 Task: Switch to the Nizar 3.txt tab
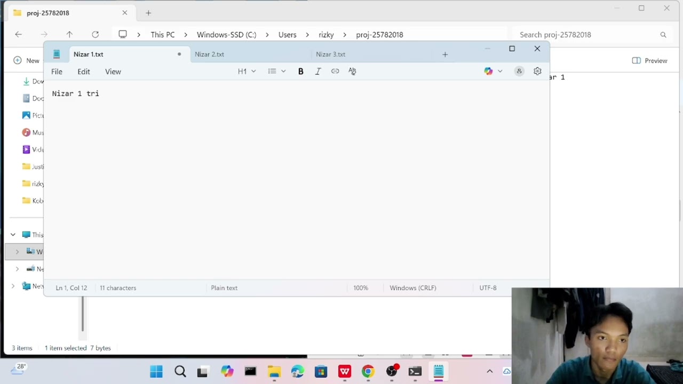371,54
